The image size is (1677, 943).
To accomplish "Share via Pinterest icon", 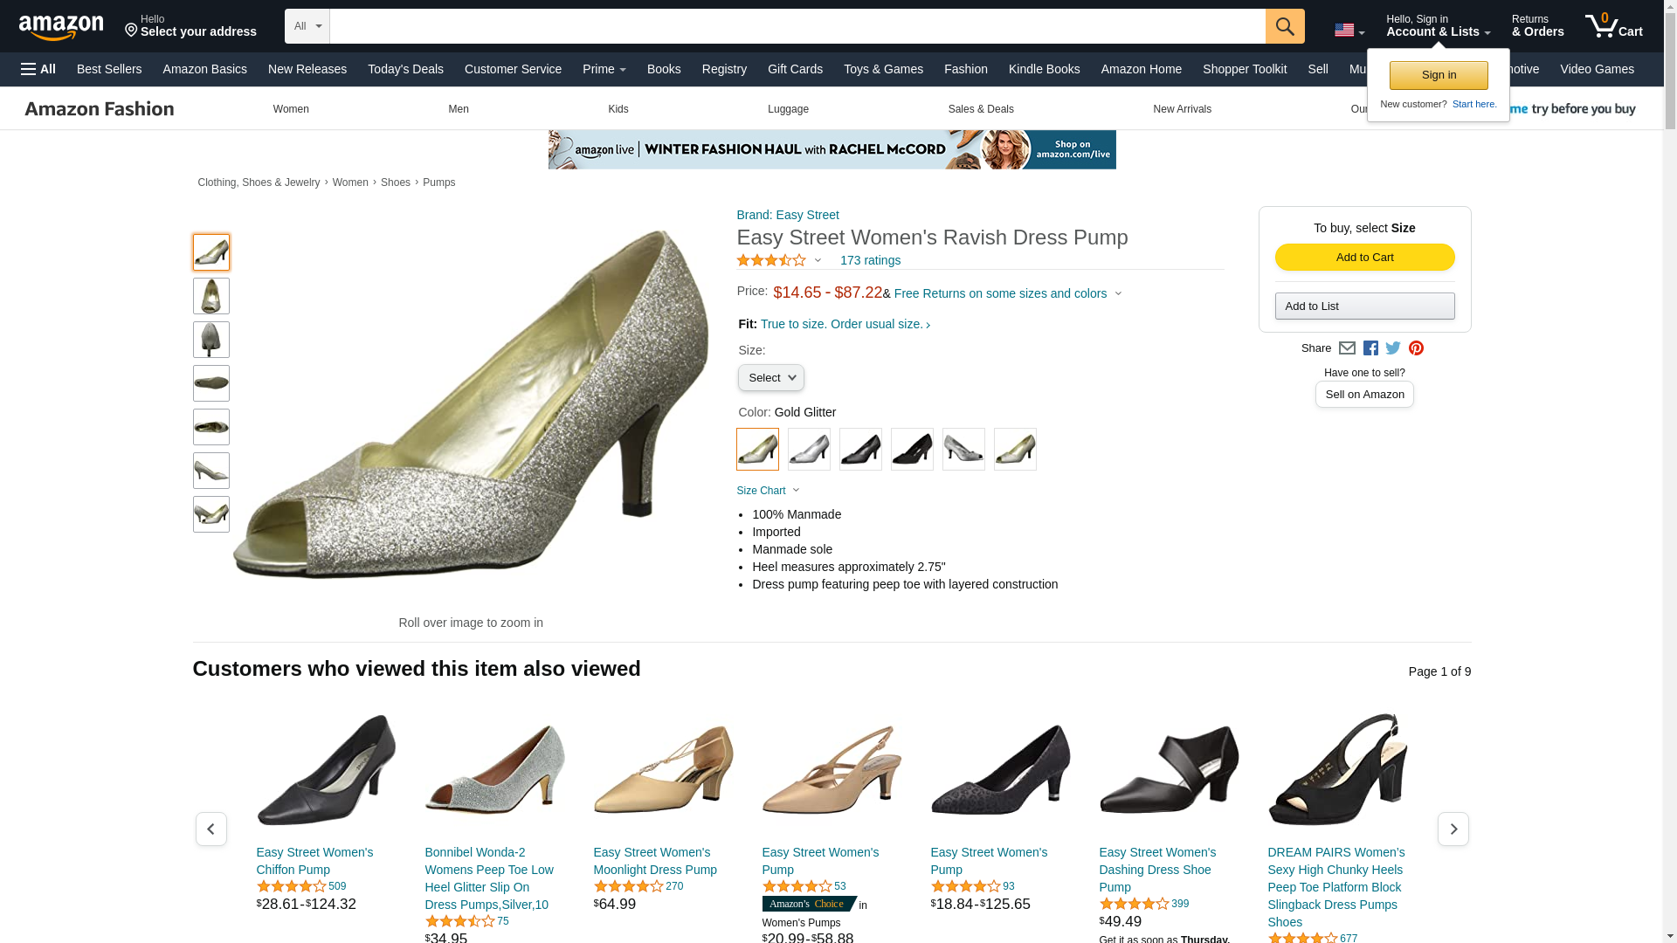I will tap(1416, 348).
